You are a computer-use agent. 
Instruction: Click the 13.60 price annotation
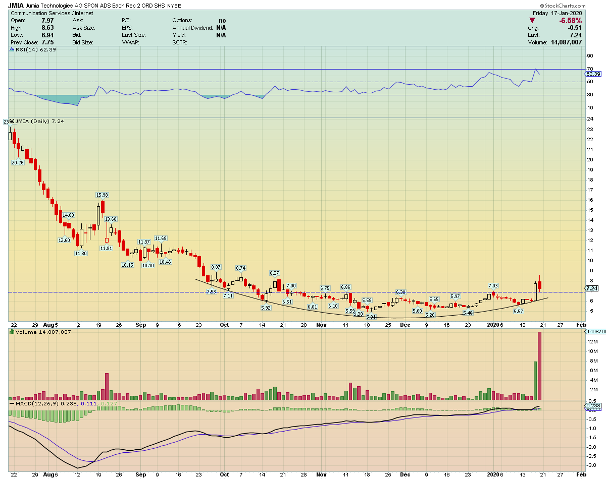coord(111,219)
